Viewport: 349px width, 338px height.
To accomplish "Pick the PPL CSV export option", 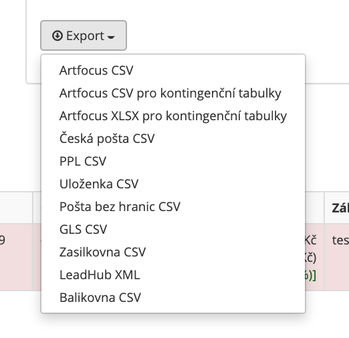I will click(173, 161).
